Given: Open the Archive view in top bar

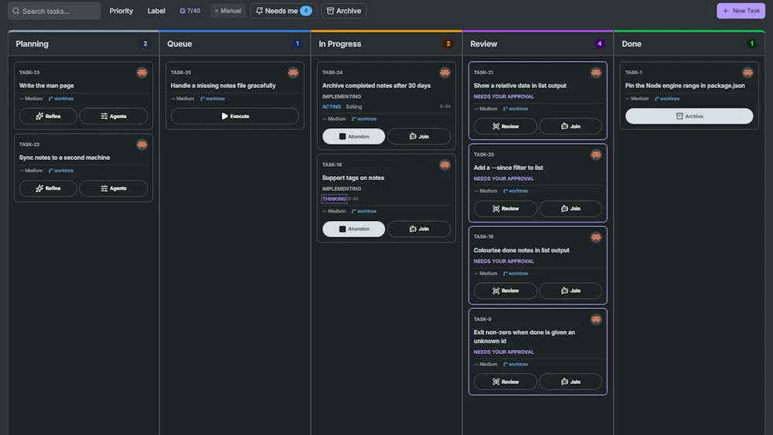Looking at the screenshot, I should (344, 11).
